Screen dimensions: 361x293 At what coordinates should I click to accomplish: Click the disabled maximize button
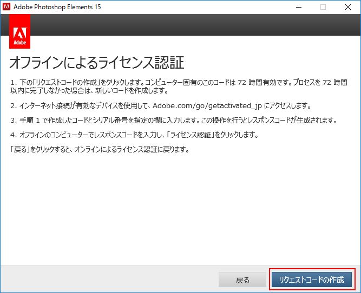[x=323, y=7]
